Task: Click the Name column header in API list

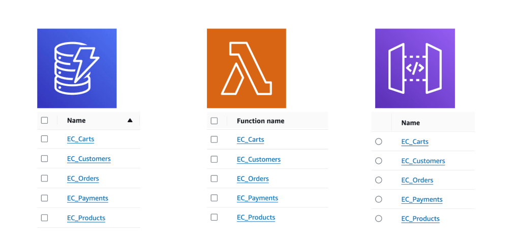Action: (x=410, y=123)
